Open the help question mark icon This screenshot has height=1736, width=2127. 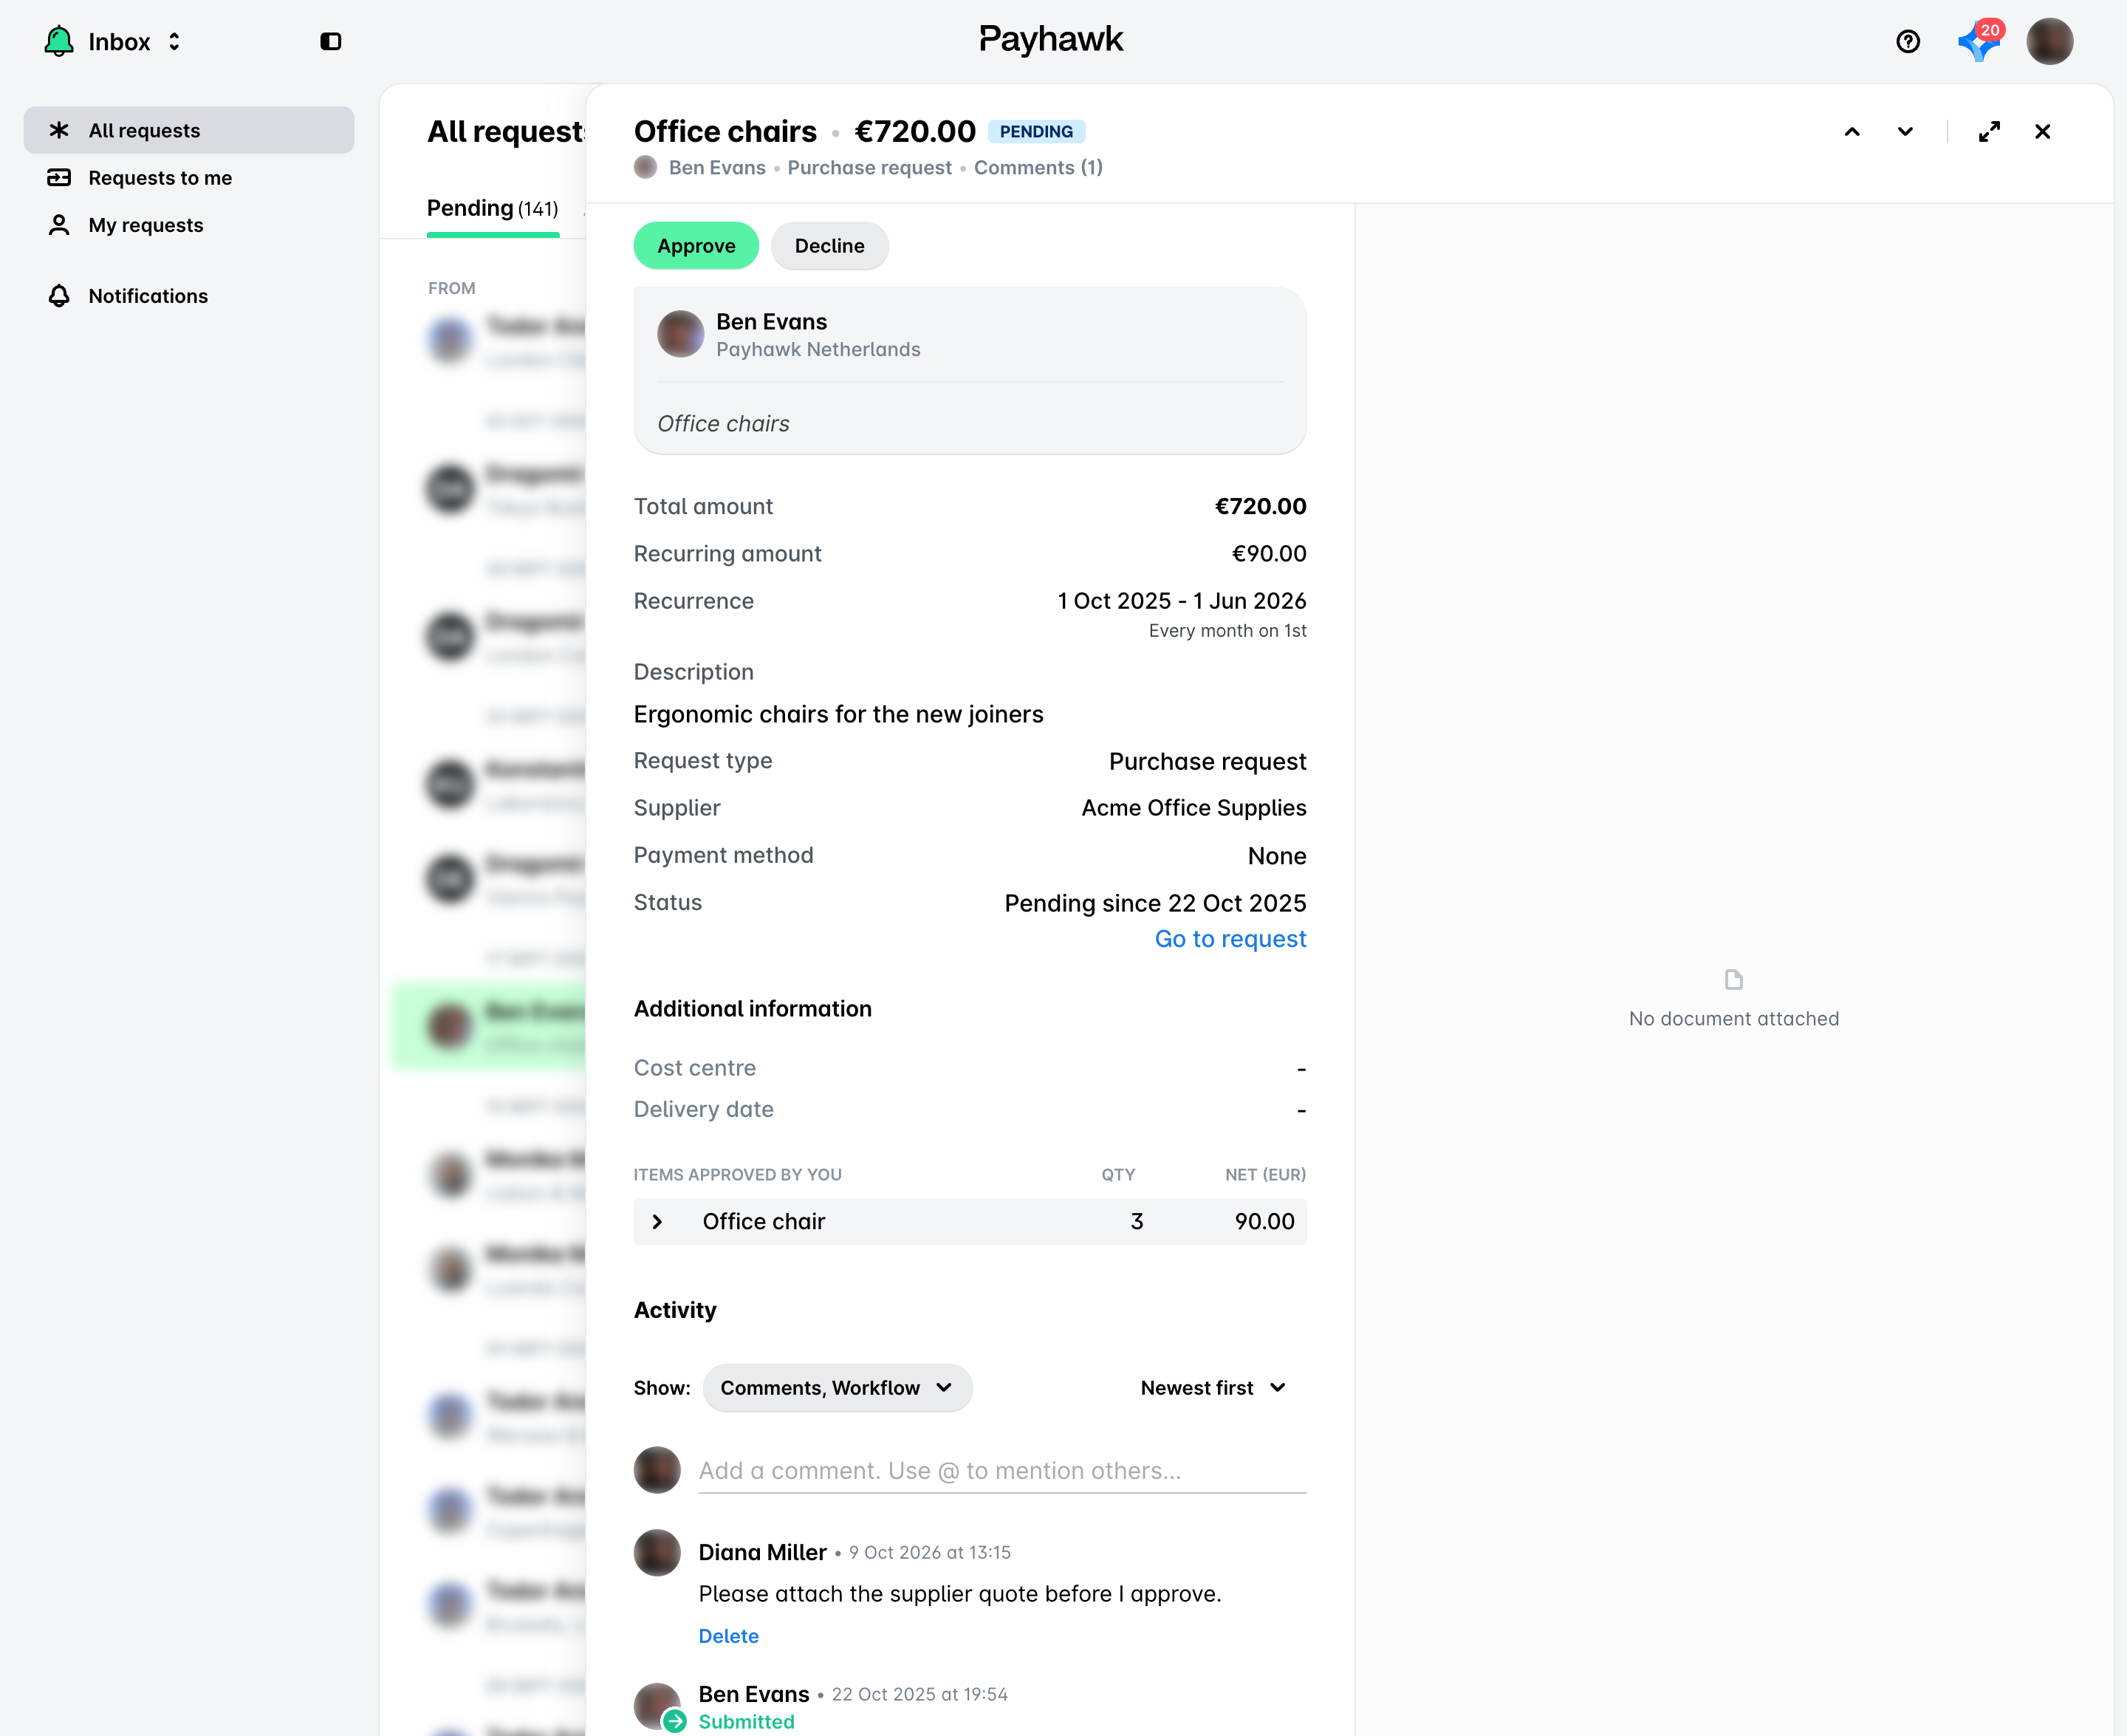point(1907,41)
